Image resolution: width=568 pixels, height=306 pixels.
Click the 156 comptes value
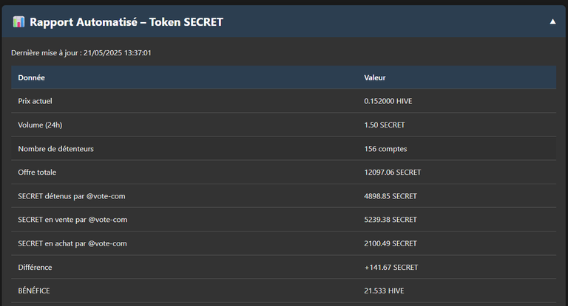coord(385,149)
